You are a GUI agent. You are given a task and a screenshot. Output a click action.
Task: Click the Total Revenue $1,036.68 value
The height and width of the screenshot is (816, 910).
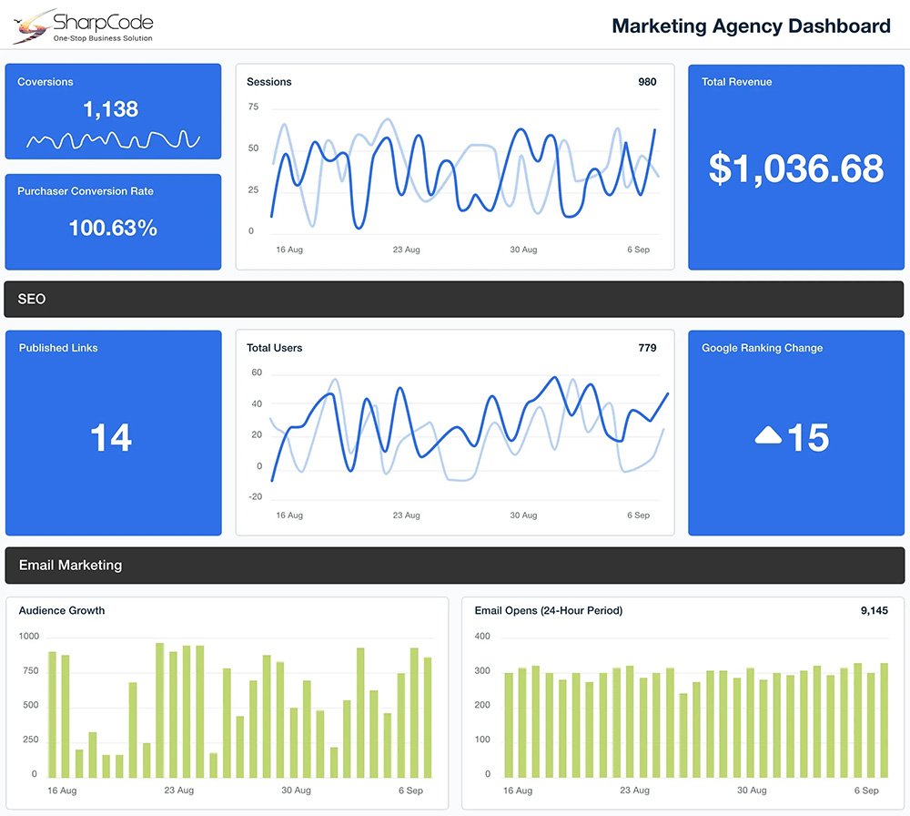pos(795,169)
